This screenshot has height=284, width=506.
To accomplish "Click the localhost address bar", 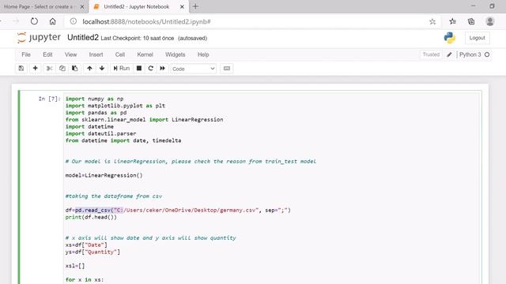I will pos(251,21).
